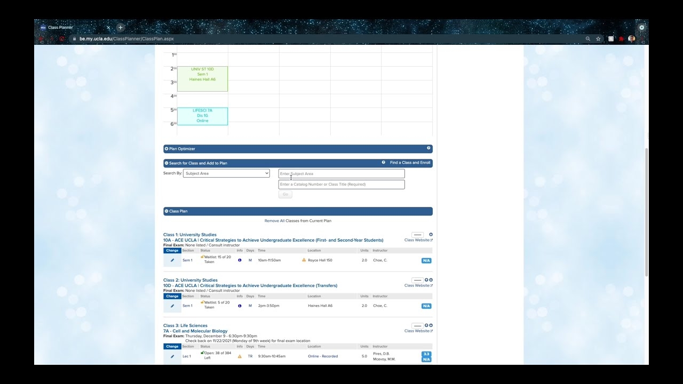Image resolution: width=683 pixels, height=384 pixels.
Task: Expand the Plan Optimizer section
Action: (x=167, y=148)
